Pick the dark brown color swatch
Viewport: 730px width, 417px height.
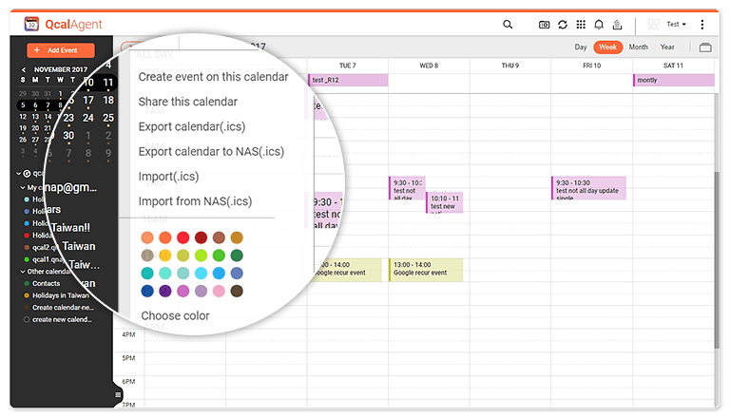tap(237, 292)
